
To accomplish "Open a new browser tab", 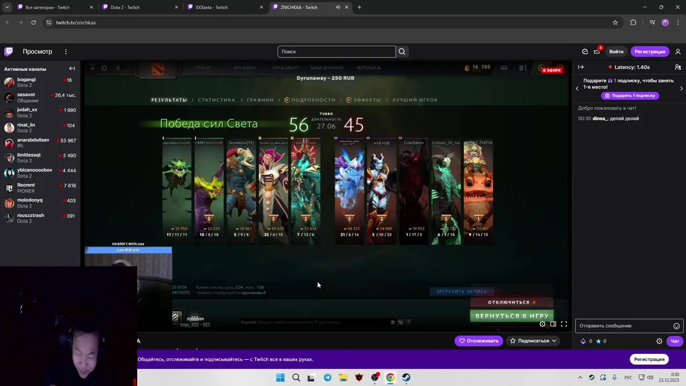I will point(359,8).
